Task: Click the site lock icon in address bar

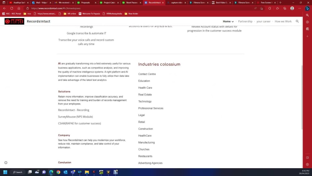Action: (x=28, y=8)
